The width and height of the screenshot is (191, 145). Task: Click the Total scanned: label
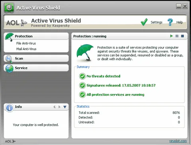(89, 113)
